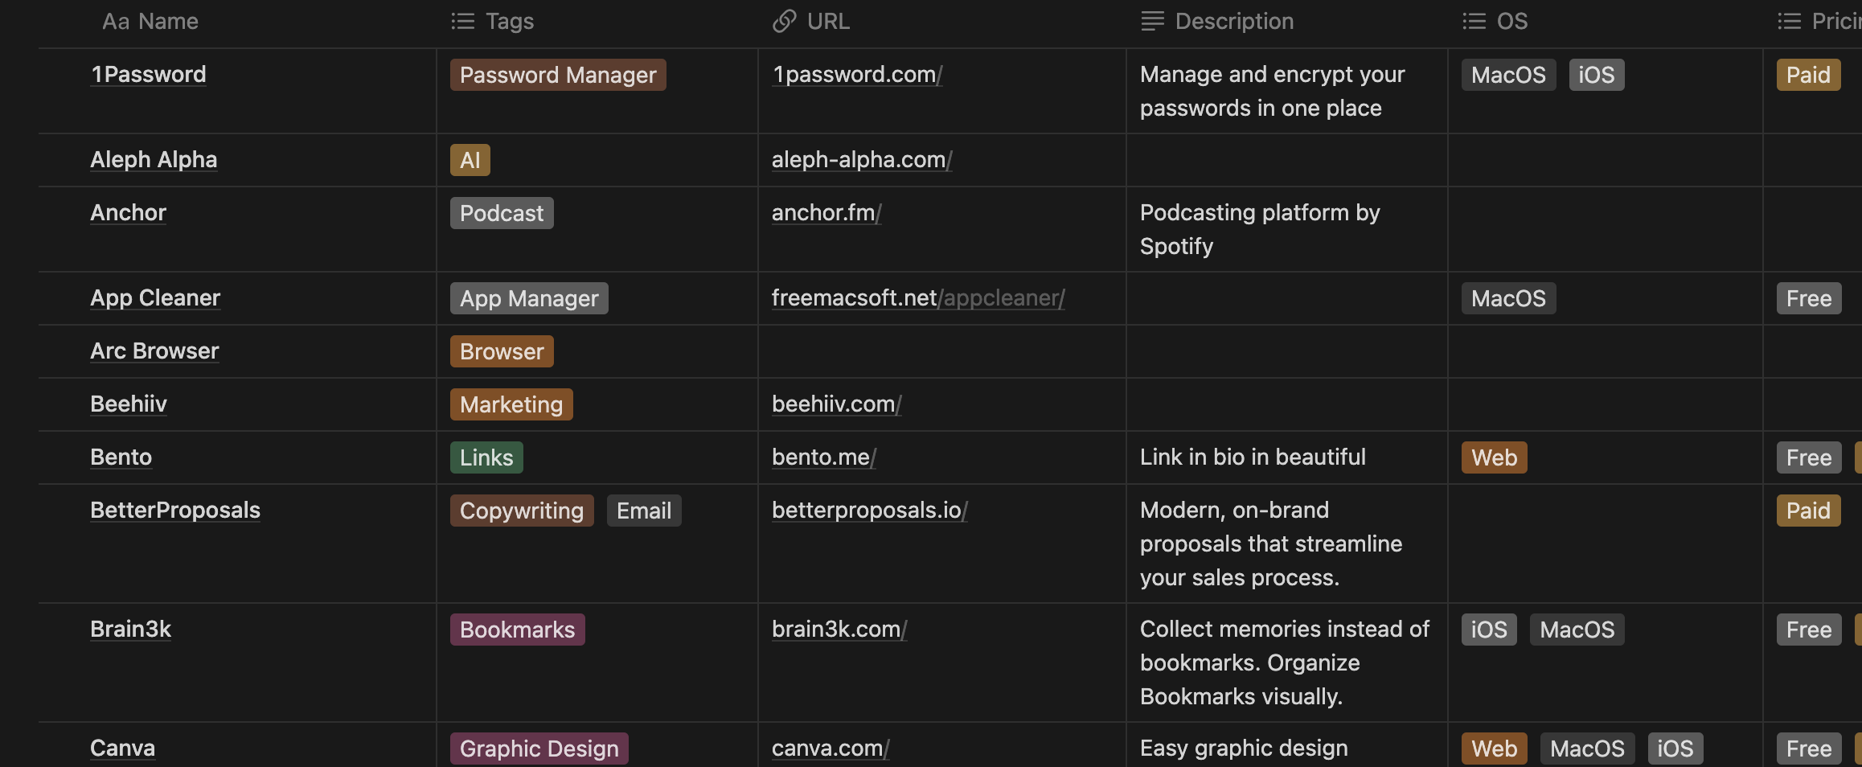Visit the 1password.com link
Screen dimensions: 1862x767
[857, 74]
